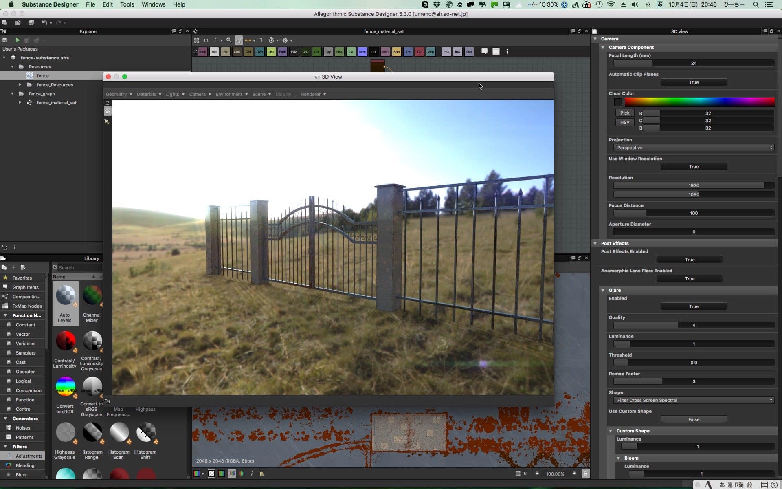Screen dimensions: 782x489
Task: Open the Projection Perspective dropdown
Action: [x=693, y=148]
